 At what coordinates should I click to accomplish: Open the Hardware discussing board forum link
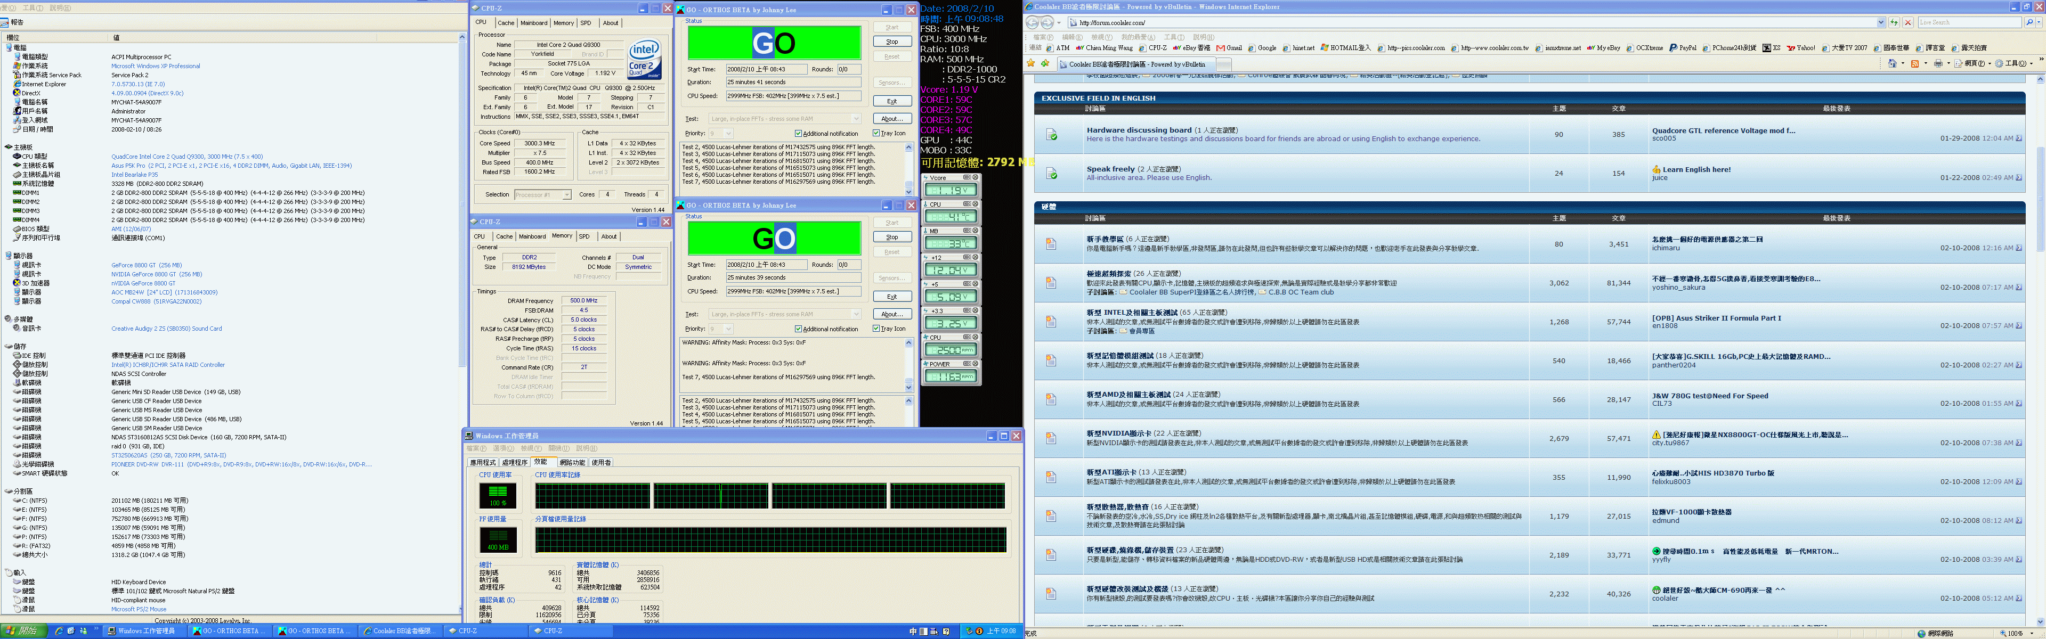pos(1139,130)
